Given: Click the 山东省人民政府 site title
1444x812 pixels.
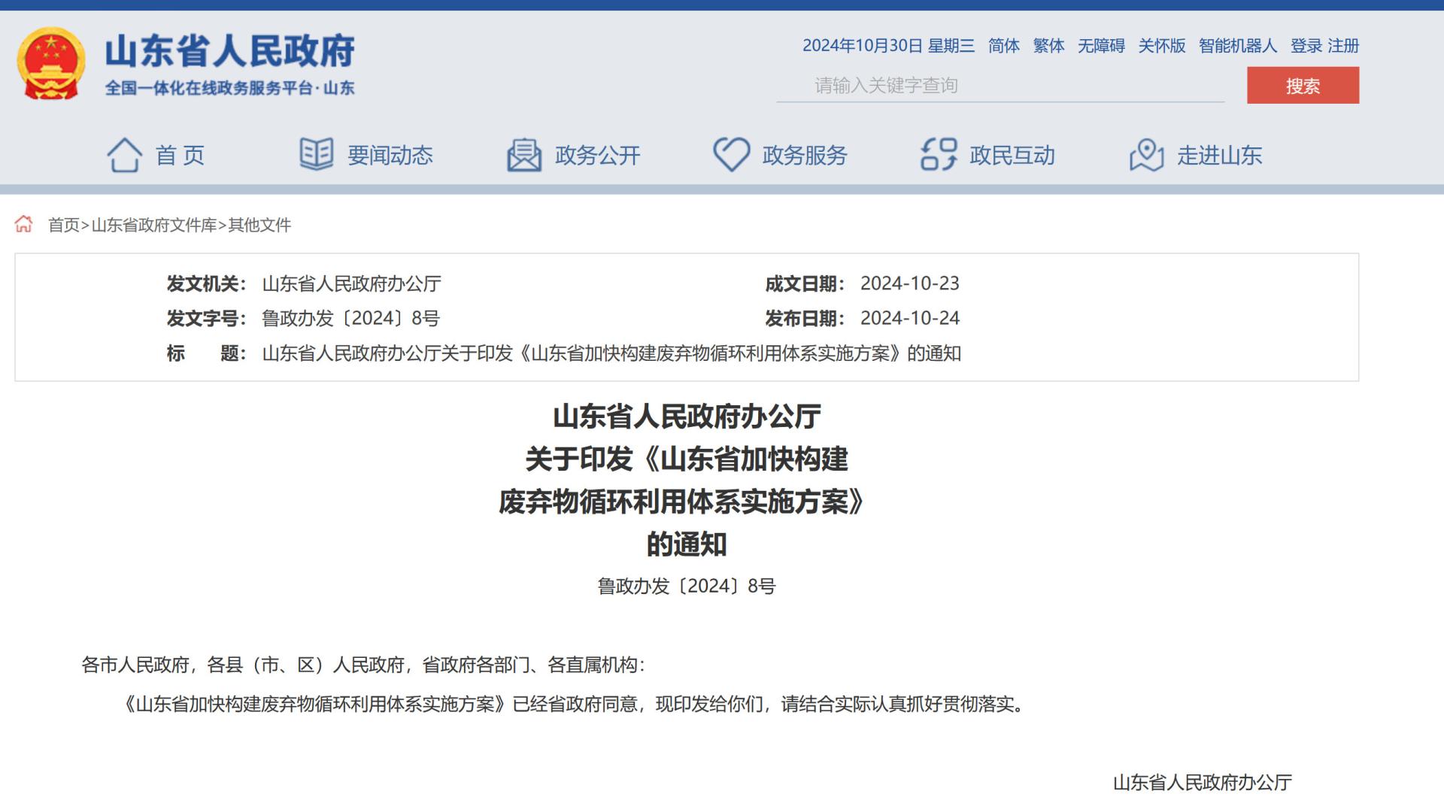Looking at the screenshot, I should 229,51.
